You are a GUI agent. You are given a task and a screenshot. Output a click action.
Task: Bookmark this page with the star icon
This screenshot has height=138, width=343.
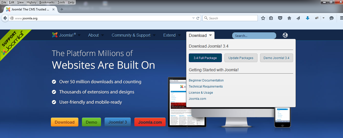[x=263, y=18]
